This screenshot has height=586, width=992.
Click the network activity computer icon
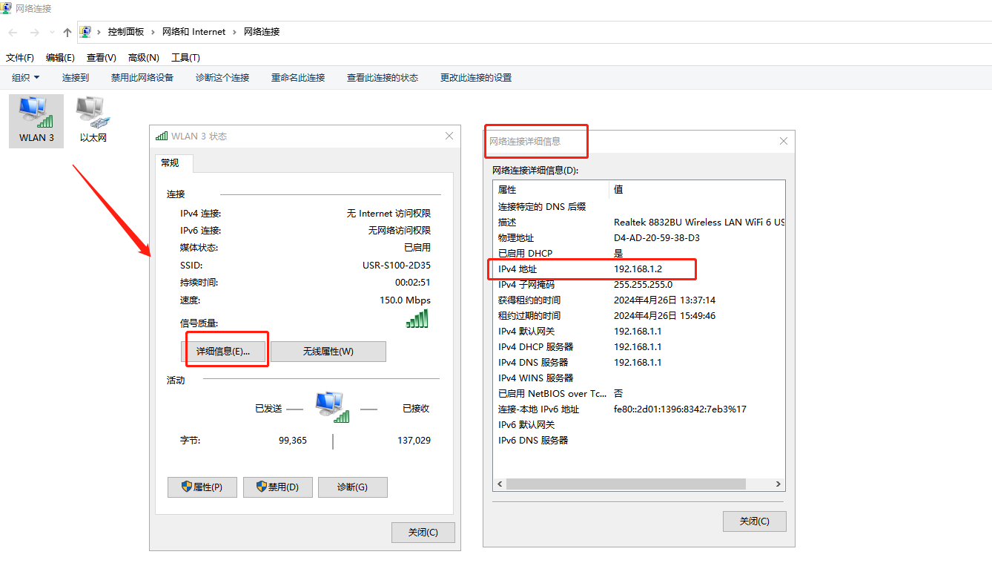click(x=331, y=407)
